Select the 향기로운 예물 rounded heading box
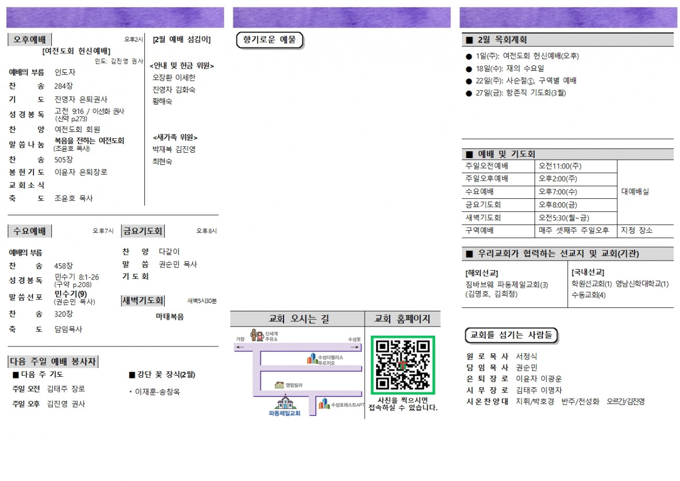 click(x=270, y=40)
